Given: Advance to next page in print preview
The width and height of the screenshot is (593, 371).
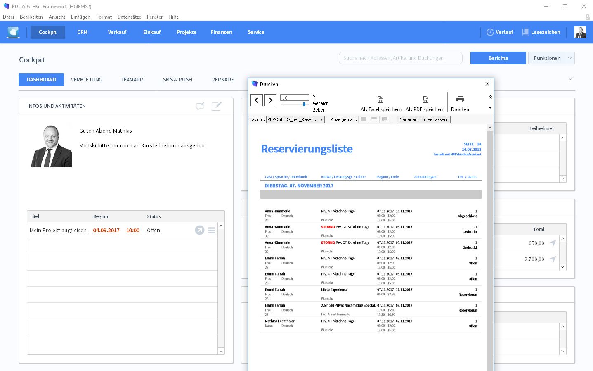Looking at the screenshot, I should tap(270, 100).
